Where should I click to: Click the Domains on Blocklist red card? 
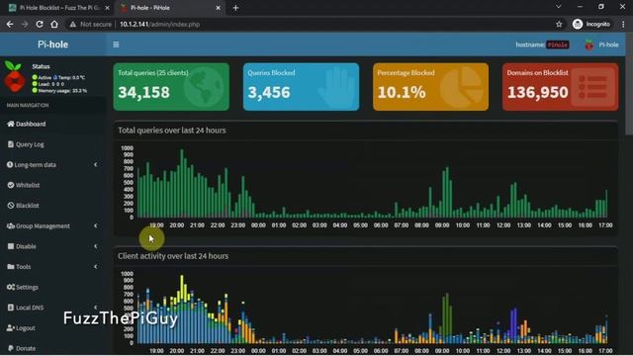click(x=561, y=87)
